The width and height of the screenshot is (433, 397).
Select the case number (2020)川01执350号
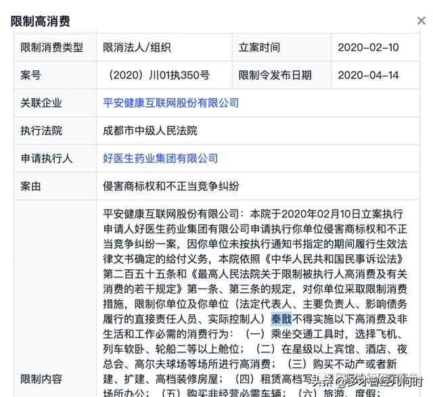point(160,75)
